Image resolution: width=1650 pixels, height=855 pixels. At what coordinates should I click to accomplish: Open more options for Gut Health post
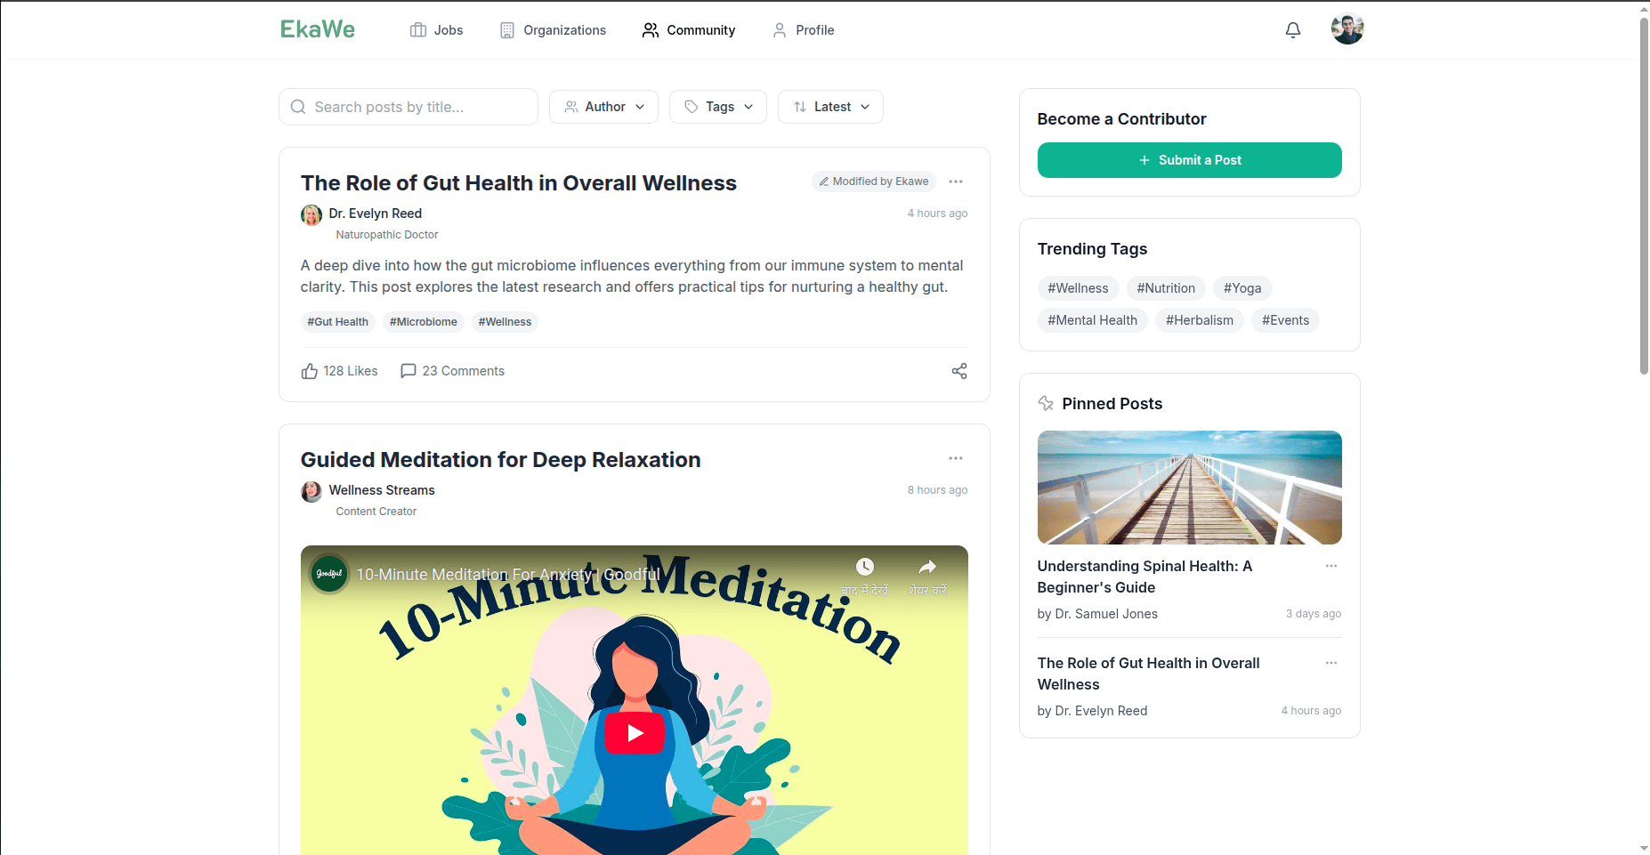[x=956, y=181]
